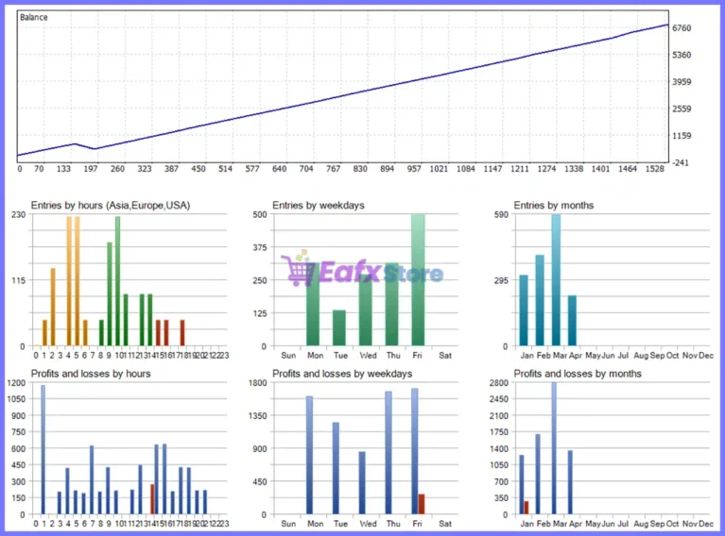Click the 500 value on weekdays entries axis
The width and height of the screenshot is (725, 536).
pos(260,214)
